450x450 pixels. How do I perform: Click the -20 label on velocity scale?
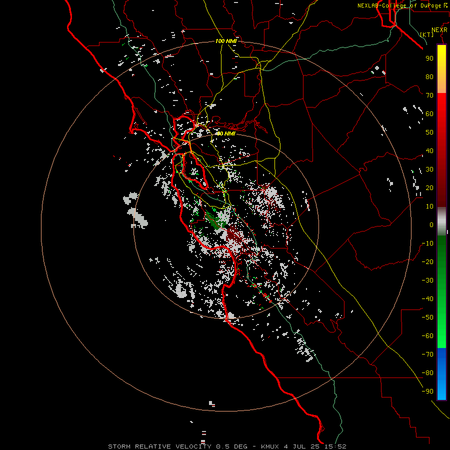(x=427, y=261)
